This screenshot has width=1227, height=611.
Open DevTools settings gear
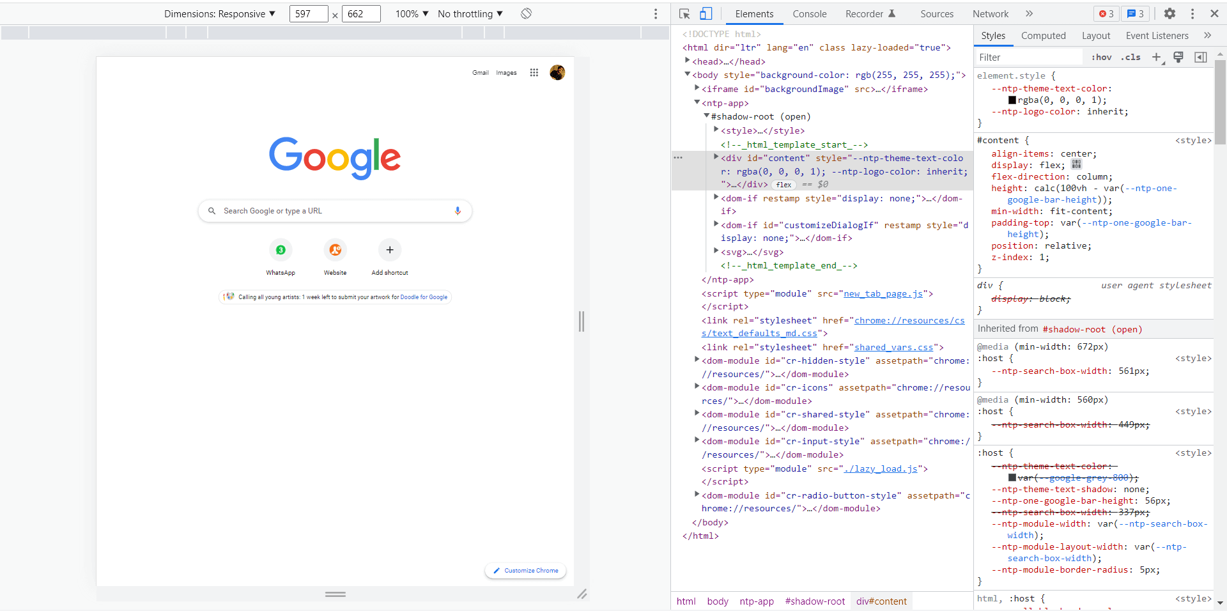point(1171,13)
